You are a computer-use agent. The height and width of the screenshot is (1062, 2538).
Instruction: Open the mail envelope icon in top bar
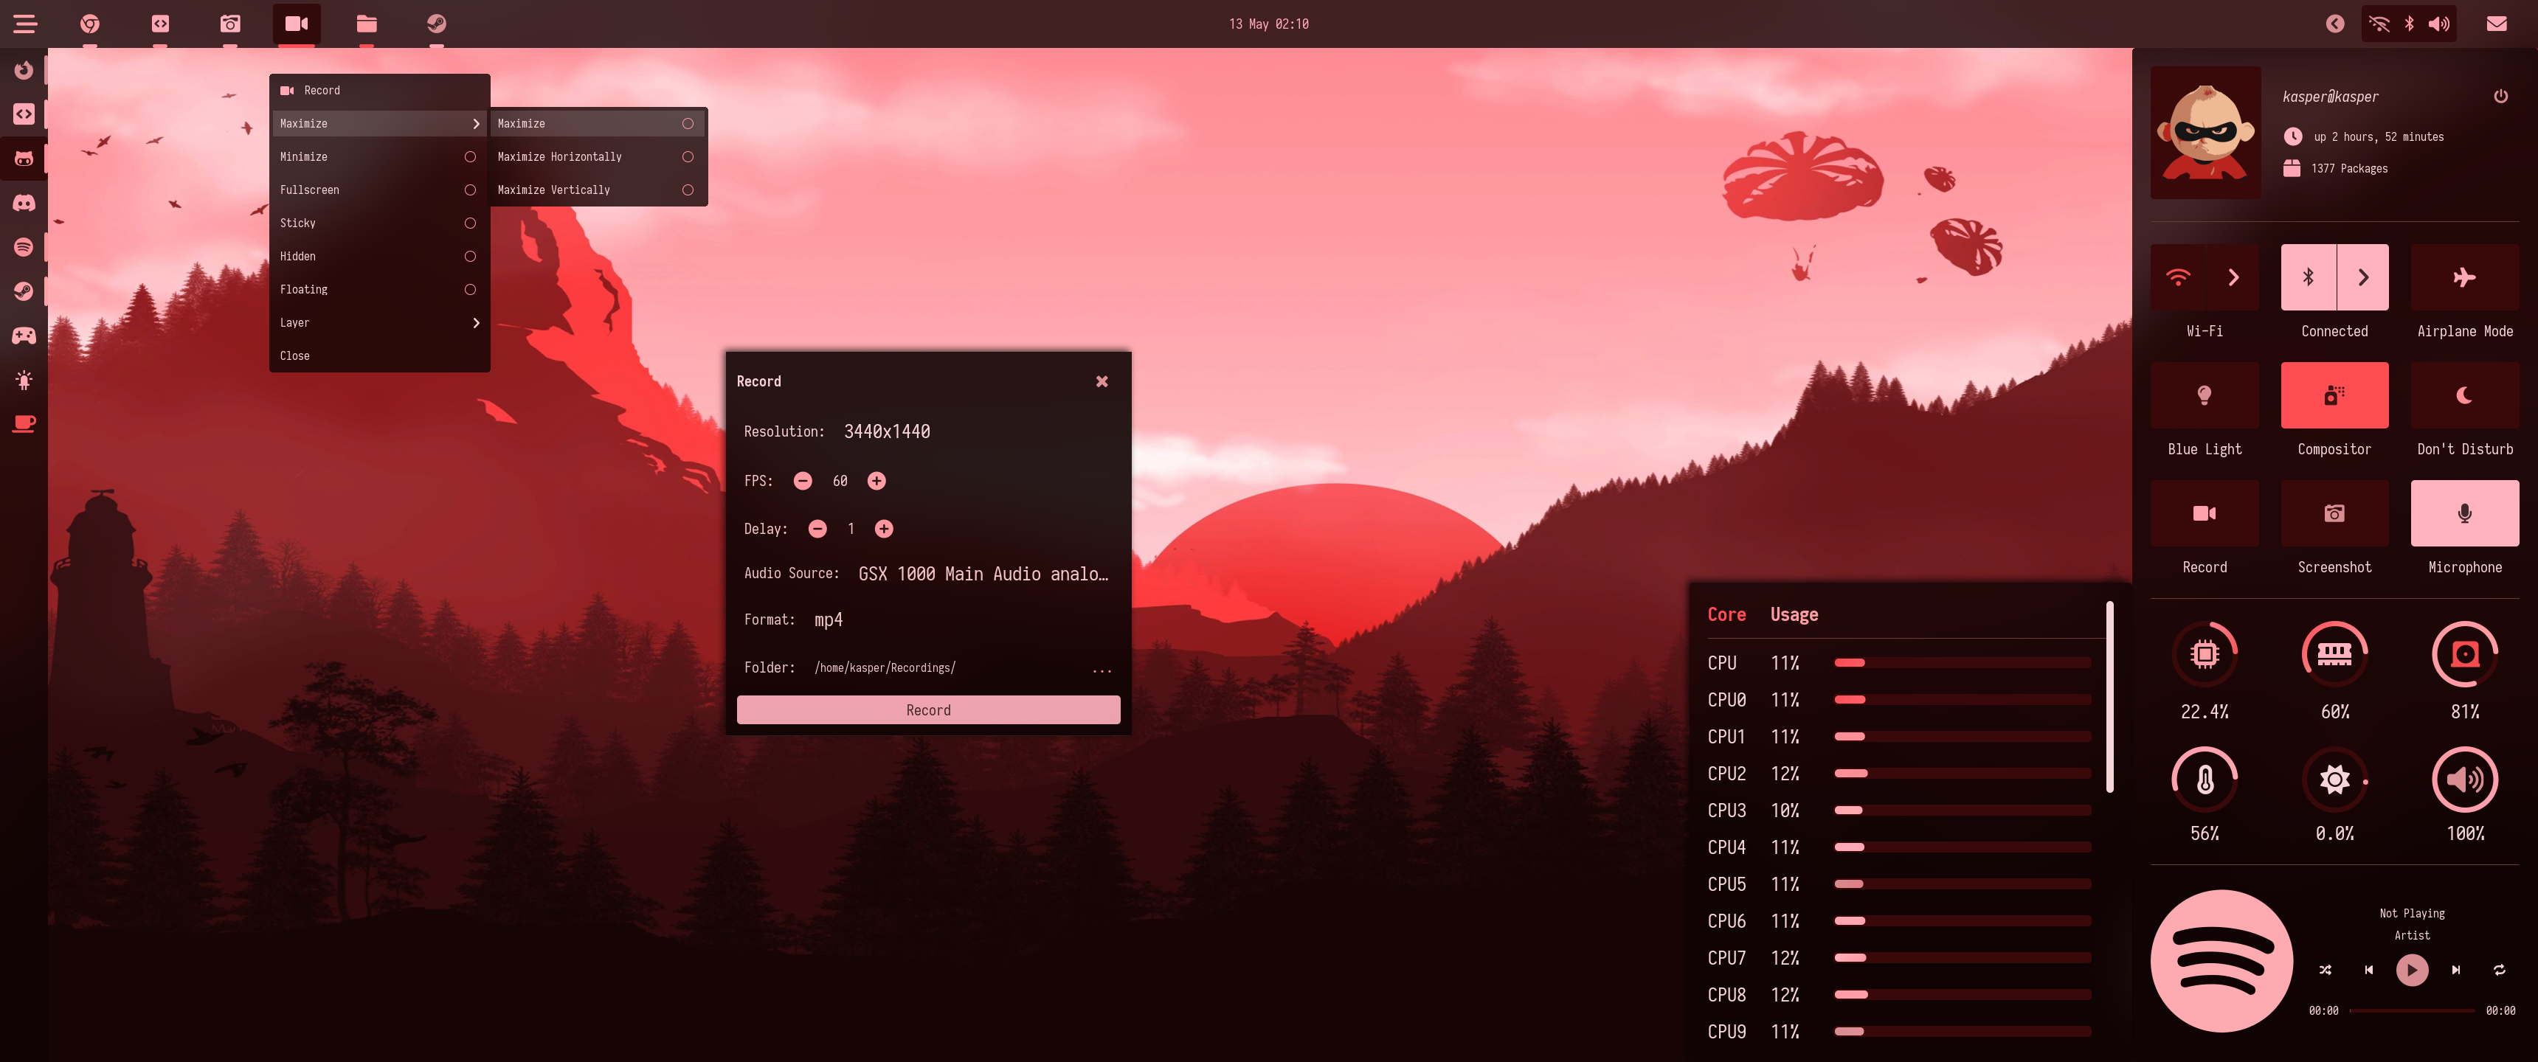pos(2496,24)
